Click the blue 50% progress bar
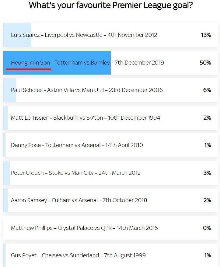The height and width of the screenshot is (267, 220). pos(57,62)
